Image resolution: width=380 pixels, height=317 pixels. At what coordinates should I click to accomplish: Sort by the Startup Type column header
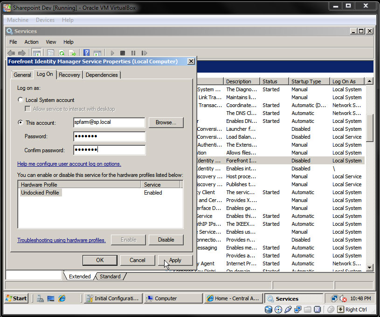point(309,81)
